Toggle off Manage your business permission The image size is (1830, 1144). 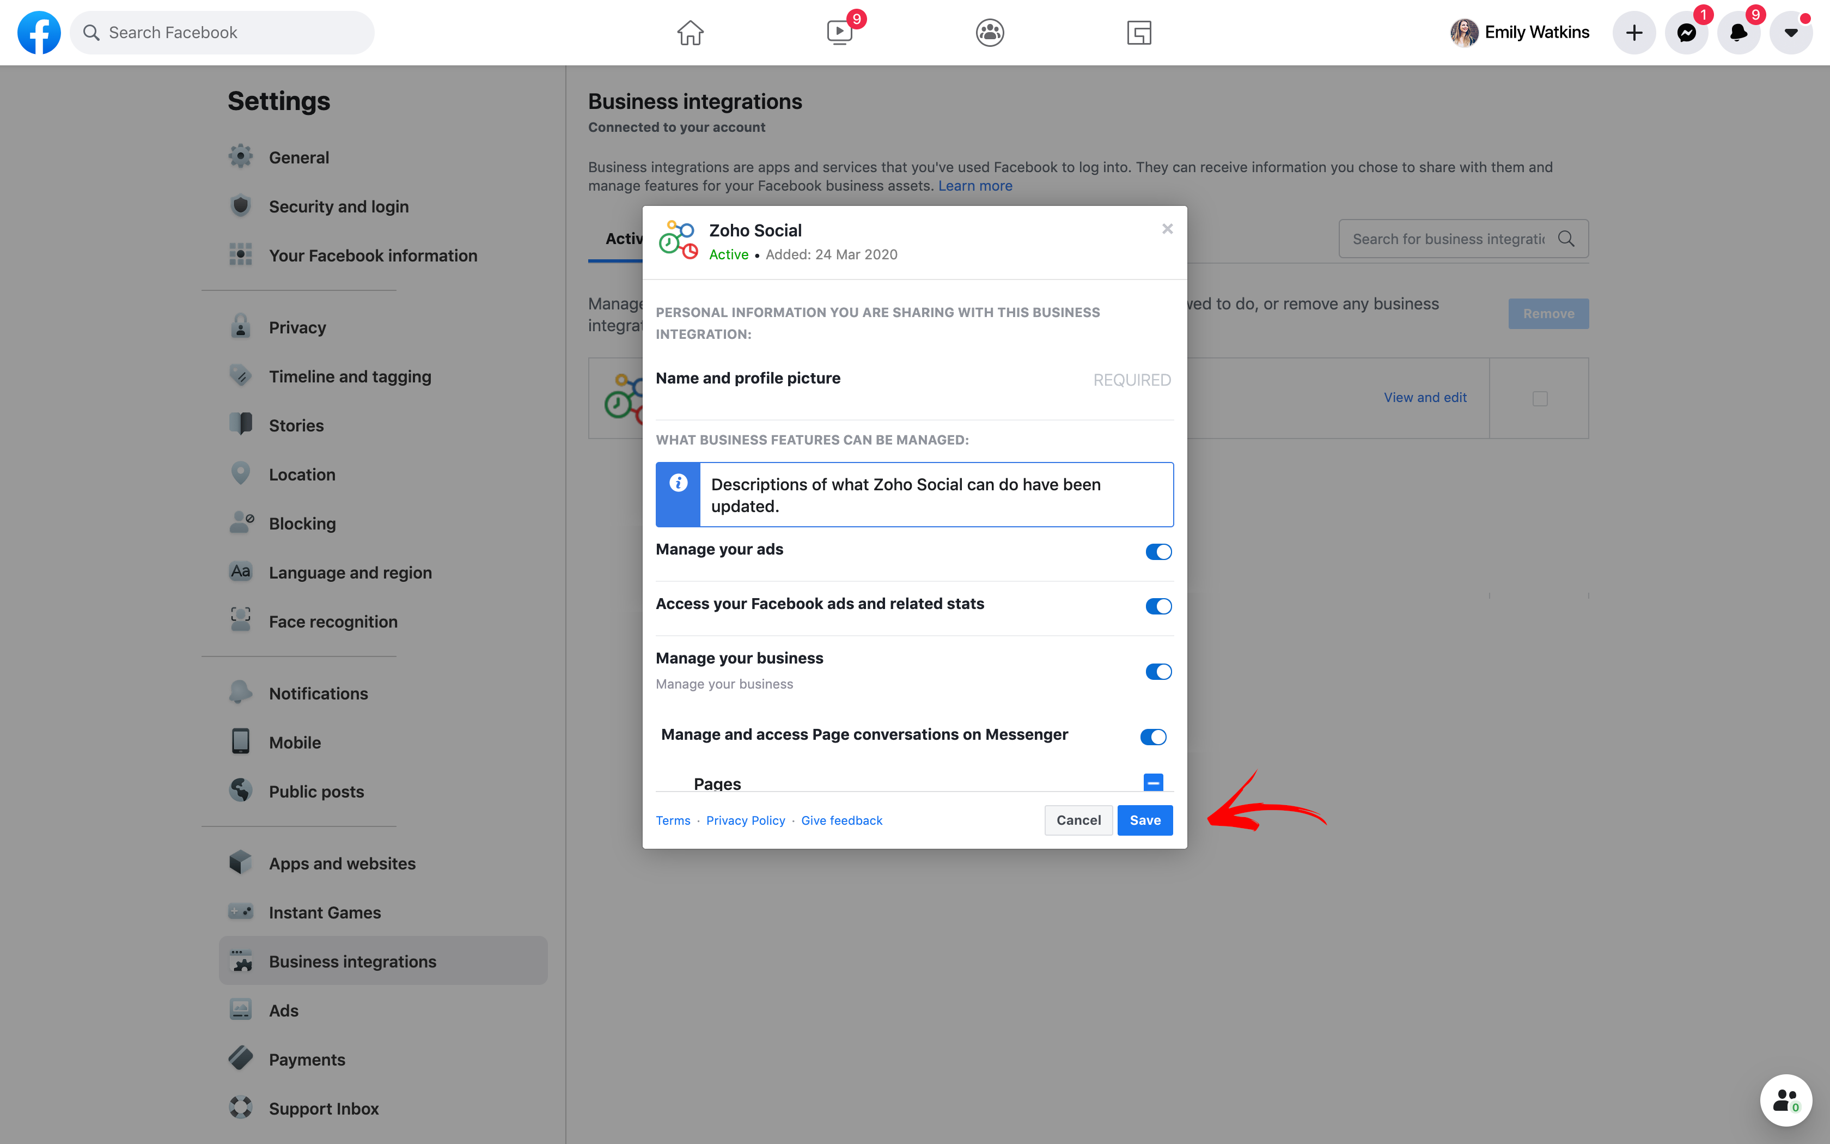pyautogui.click(x=1158, y=672)
